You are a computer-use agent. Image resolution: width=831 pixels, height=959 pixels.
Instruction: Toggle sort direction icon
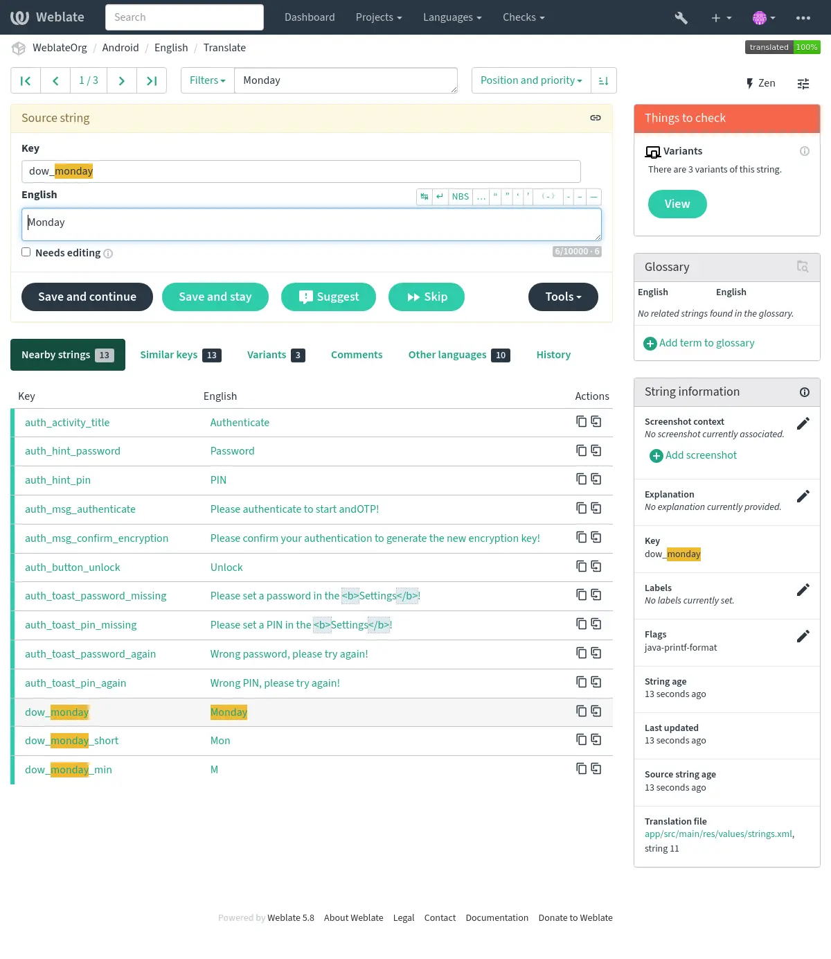tap(604, 80)
